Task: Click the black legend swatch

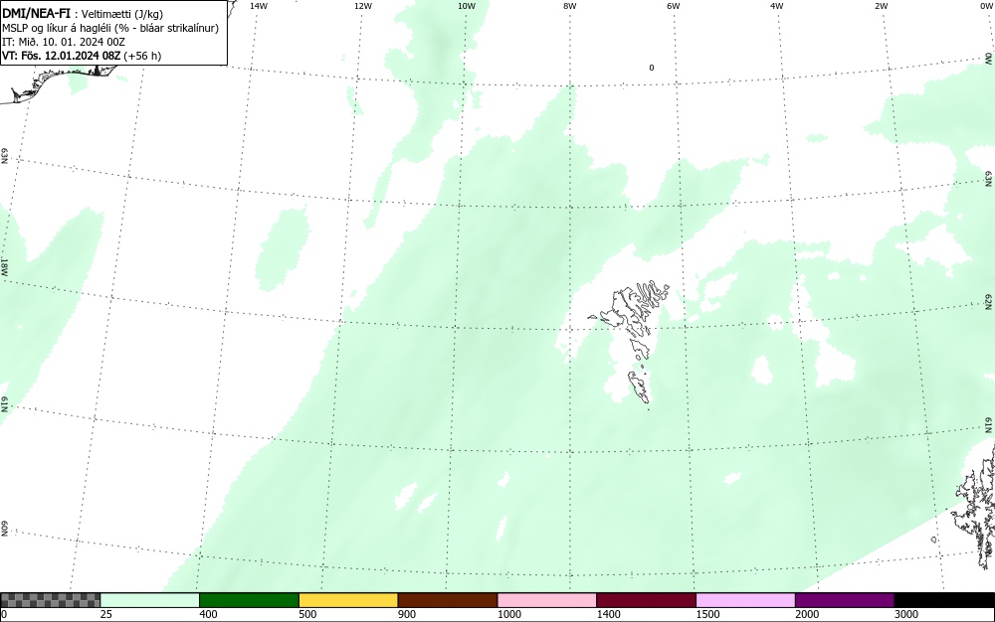Action: (944, 600)
